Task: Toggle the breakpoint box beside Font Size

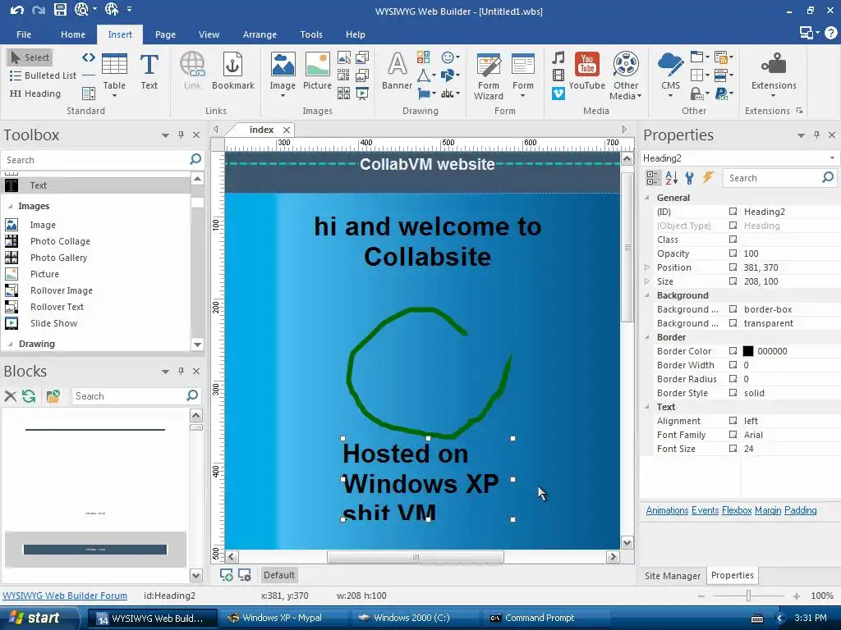Action: click(x=733, y=449)
